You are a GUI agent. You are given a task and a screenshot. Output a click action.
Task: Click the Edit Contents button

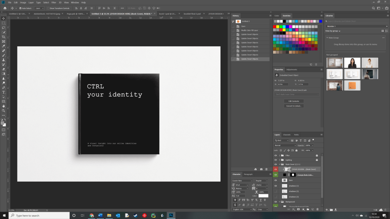293,101
